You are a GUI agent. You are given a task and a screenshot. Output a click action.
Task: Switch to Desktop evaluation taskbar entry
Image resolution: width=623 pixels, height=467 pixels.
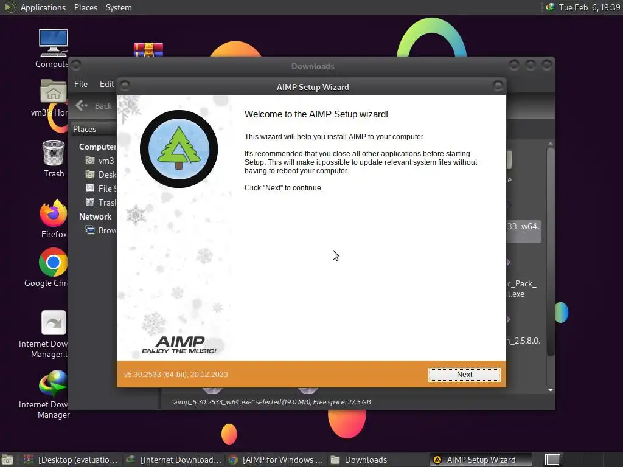pos(71,460)
